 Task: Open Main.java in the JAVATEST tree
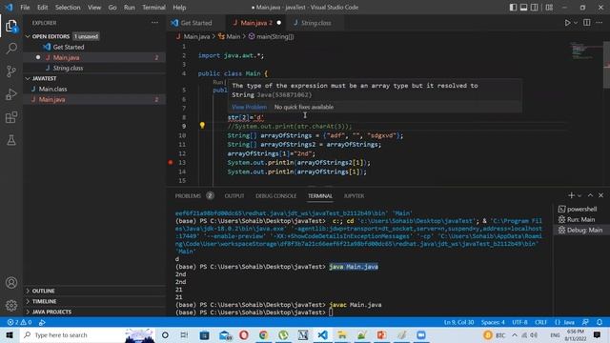pos(51,99)
